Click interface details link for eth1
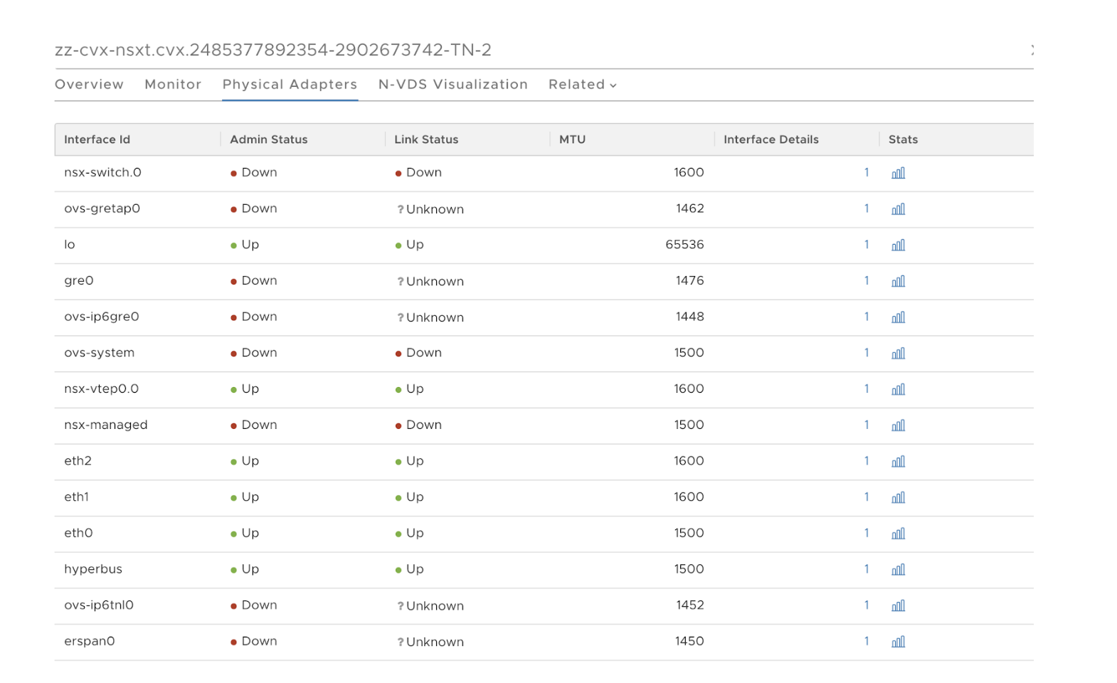This screenshot has width=1117, height=683. coord(866,497)
